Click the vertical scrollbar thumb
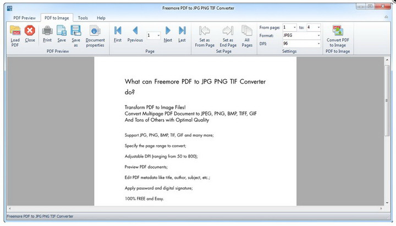This screenshot has width=396, height=226. point(387,100)
